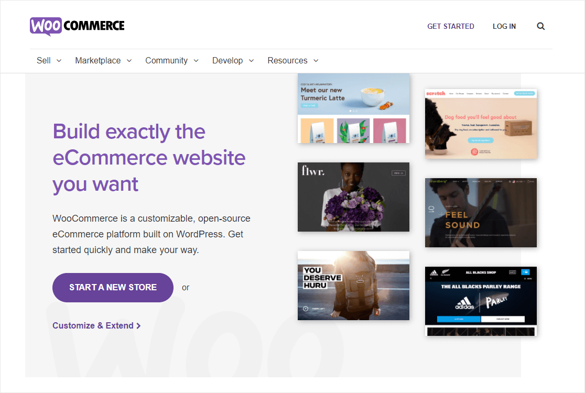Open the flwr. flower shop thumbnail
The width and height of the screenshot is (585, 393).
click(353, 197)
